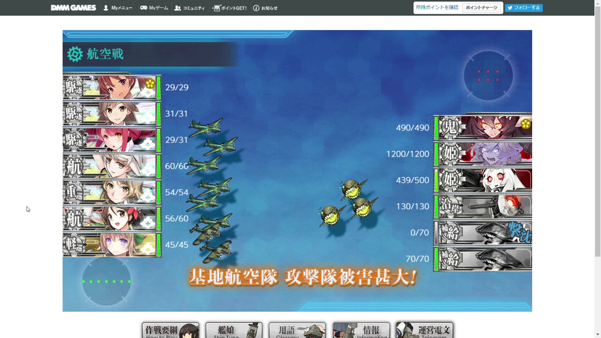Image resolution: width=601 pixels, height=338 pixels.
Task: Click the 基地航空隊 damage message banner
Action: point(303,277)
